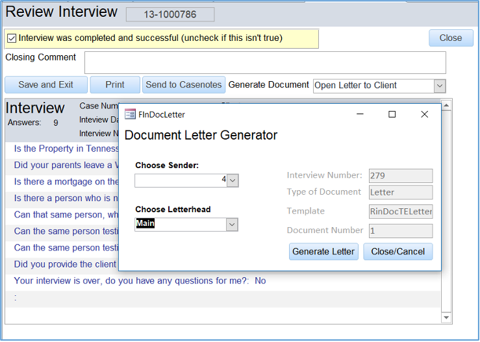Click the Type of Document field

coord(400,192)
